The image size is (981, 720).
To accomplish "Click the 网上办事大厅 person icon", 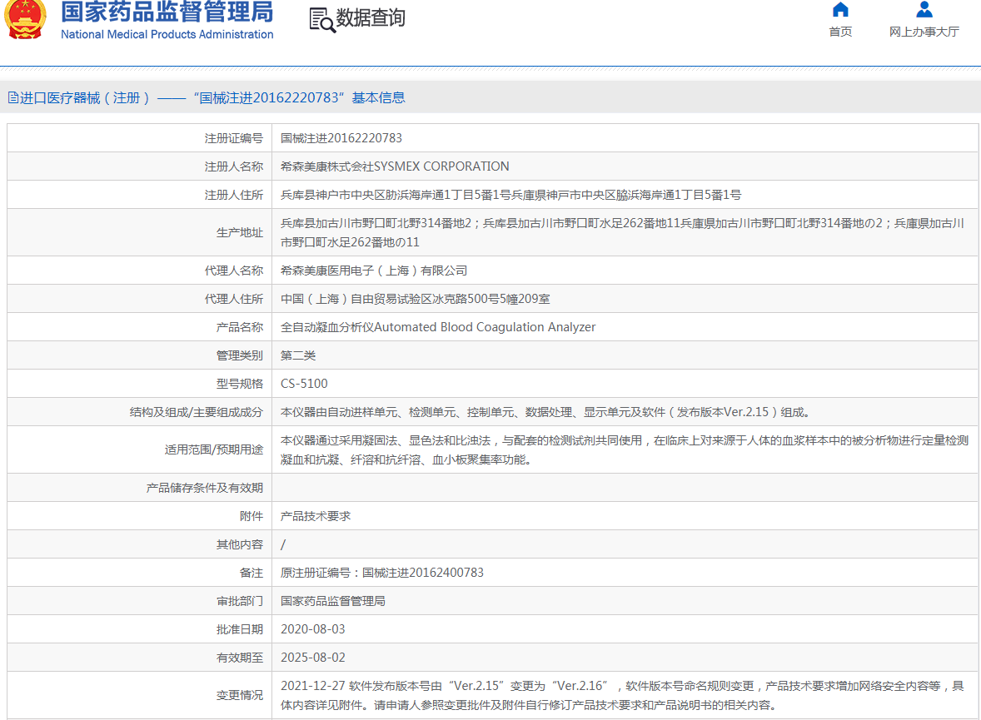I will pos(924,10).
